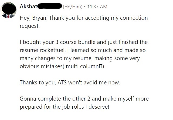Click the 'obvious mistakes' text

pos(41,66)
